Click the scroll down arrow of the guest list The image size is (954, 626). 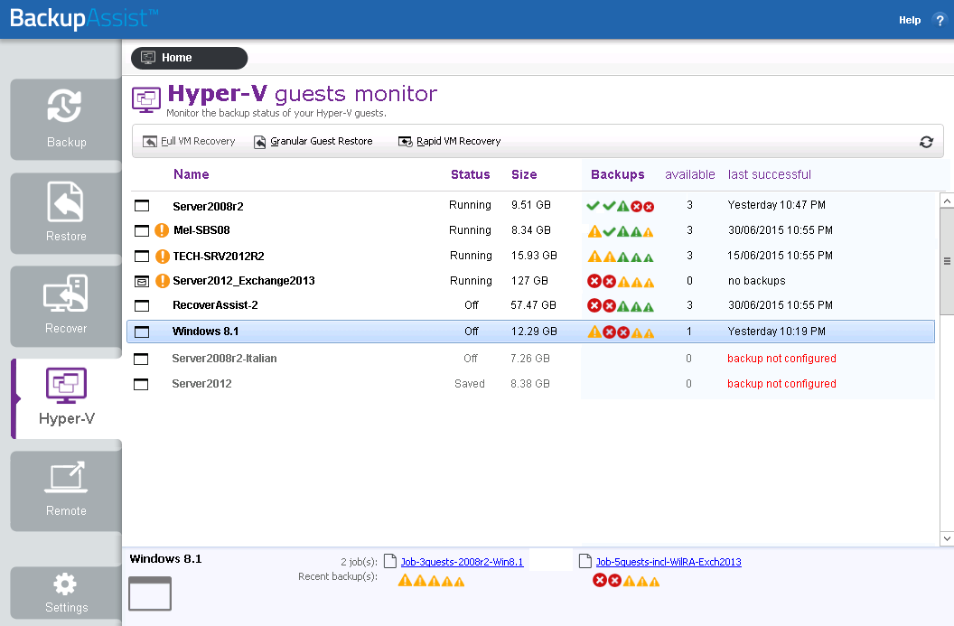(947, 538)
